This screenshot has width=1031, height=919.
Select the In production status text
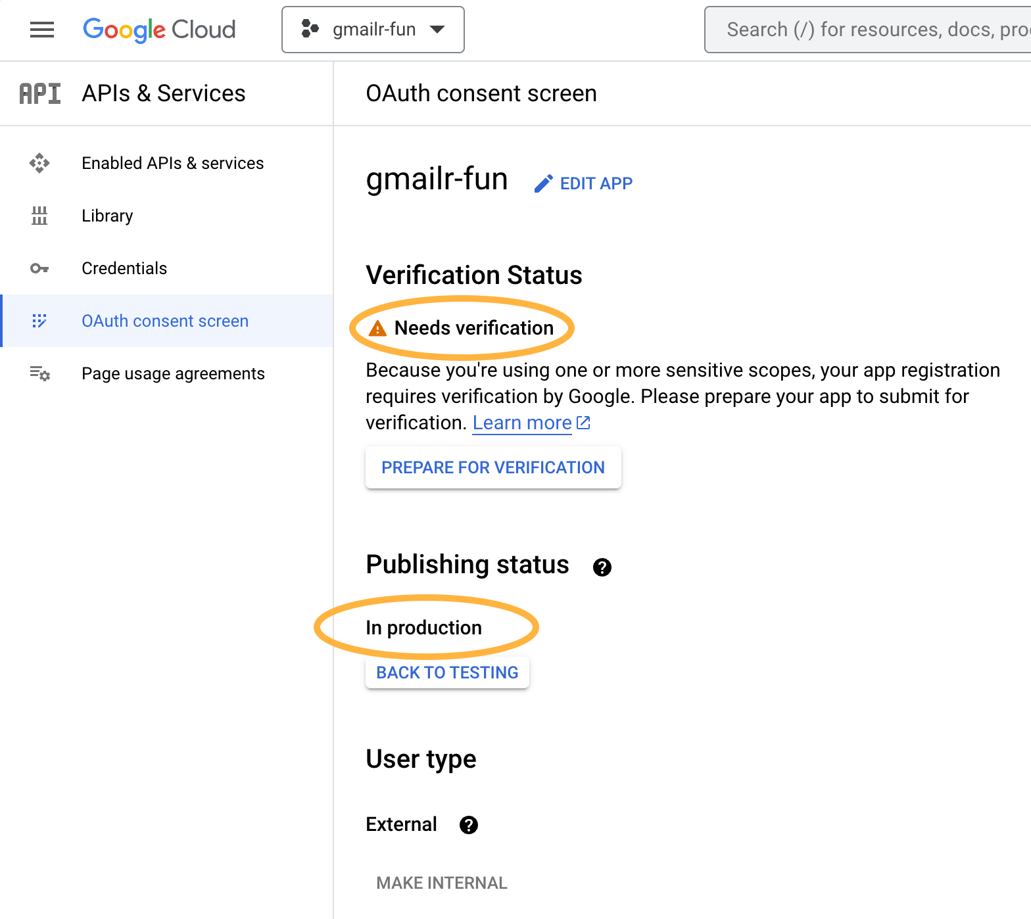pyautogui.click(x=423, y=628)
